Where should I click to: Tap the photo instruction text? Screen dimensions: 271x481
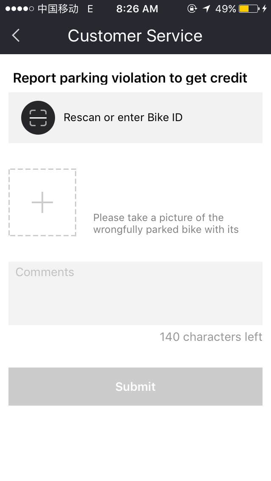tap(166, 224)
